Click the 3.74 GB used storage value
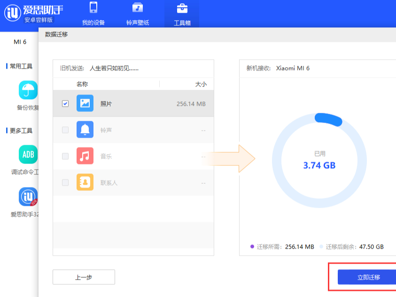The height and width of the screenshot is (297, 396). [x=319, y=165]
